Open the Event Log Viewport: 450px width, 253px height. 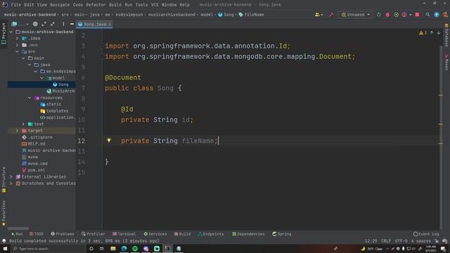426,234
